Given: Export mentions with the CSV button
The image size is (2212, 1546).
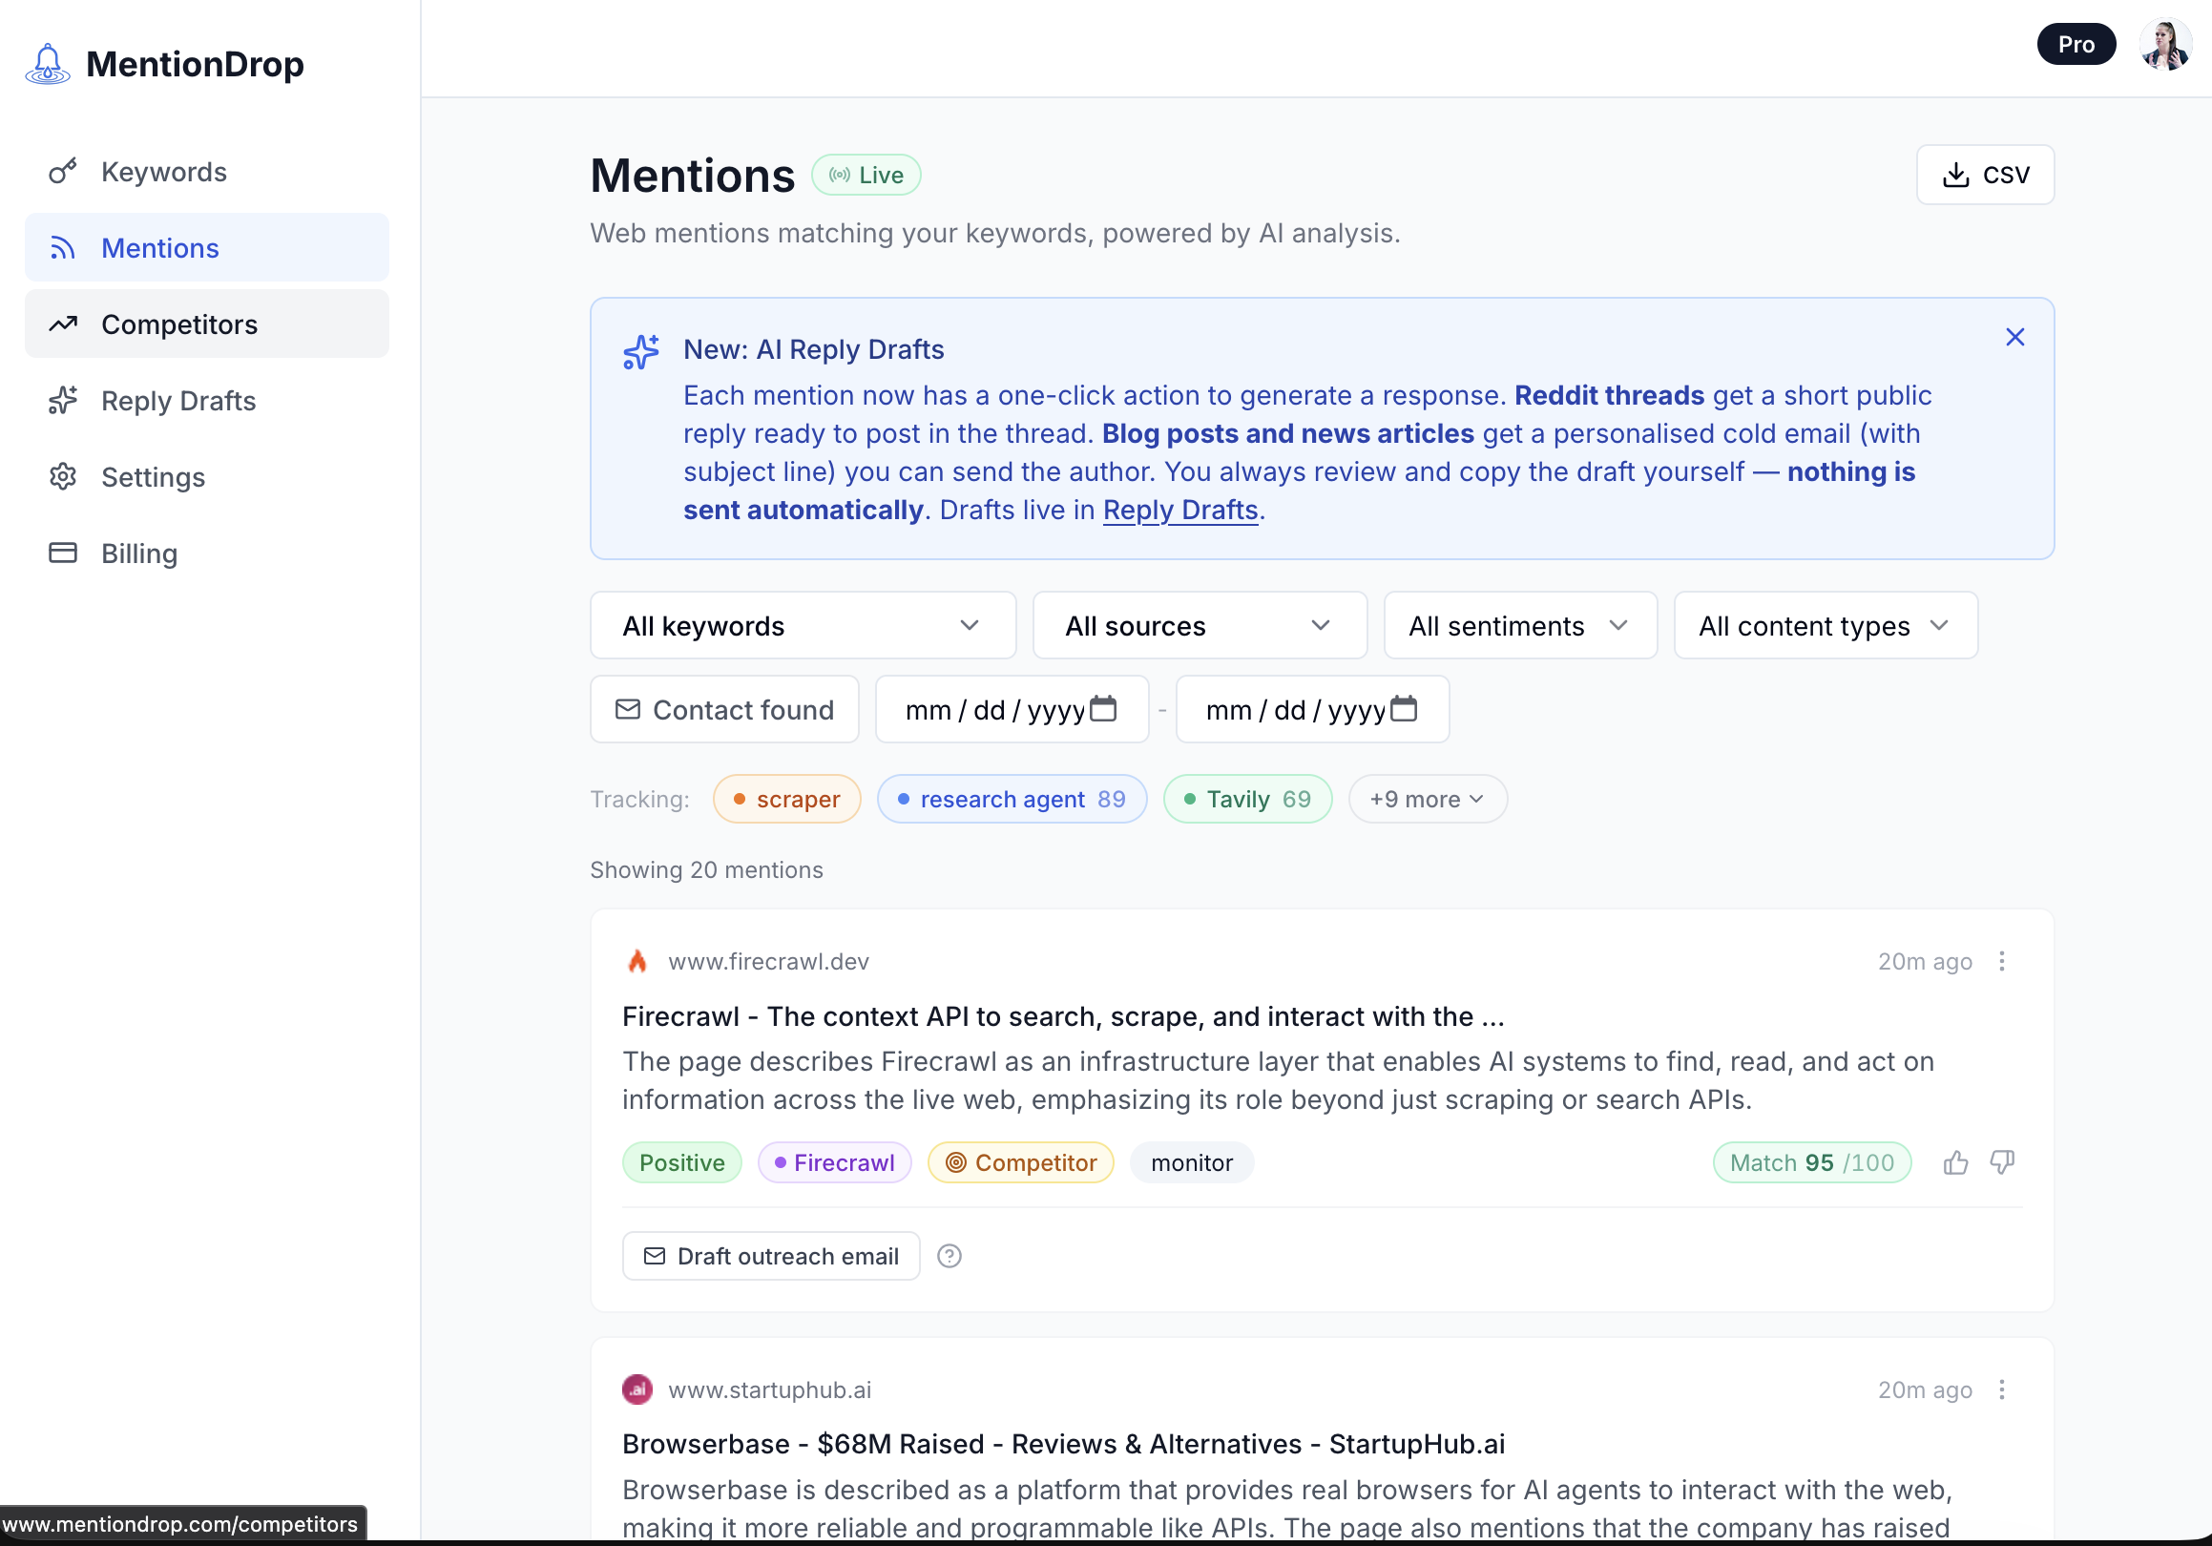Looking at the screenshot, I should [1985, 175].
